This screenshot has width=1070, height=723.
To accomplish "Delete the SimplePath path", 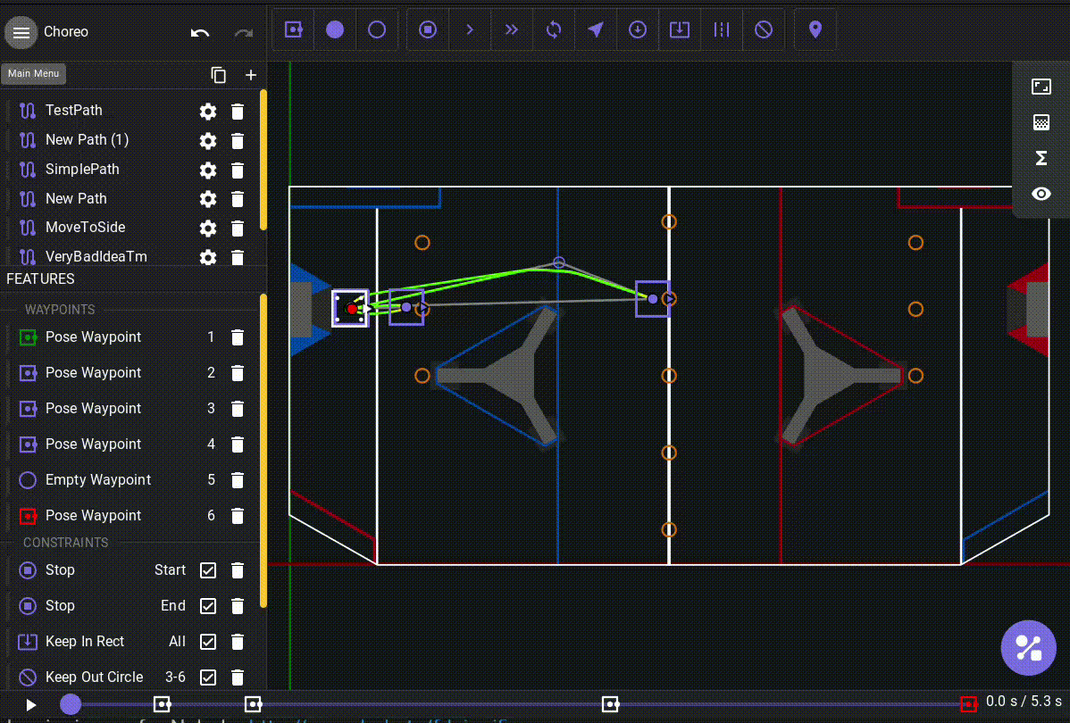I will tap(238, 170).
